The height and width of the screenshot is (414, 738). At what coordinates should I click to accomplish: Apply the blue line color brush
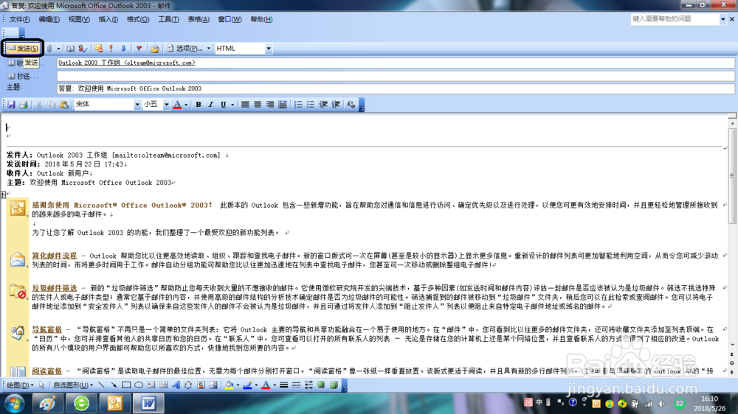pos(247,385)
